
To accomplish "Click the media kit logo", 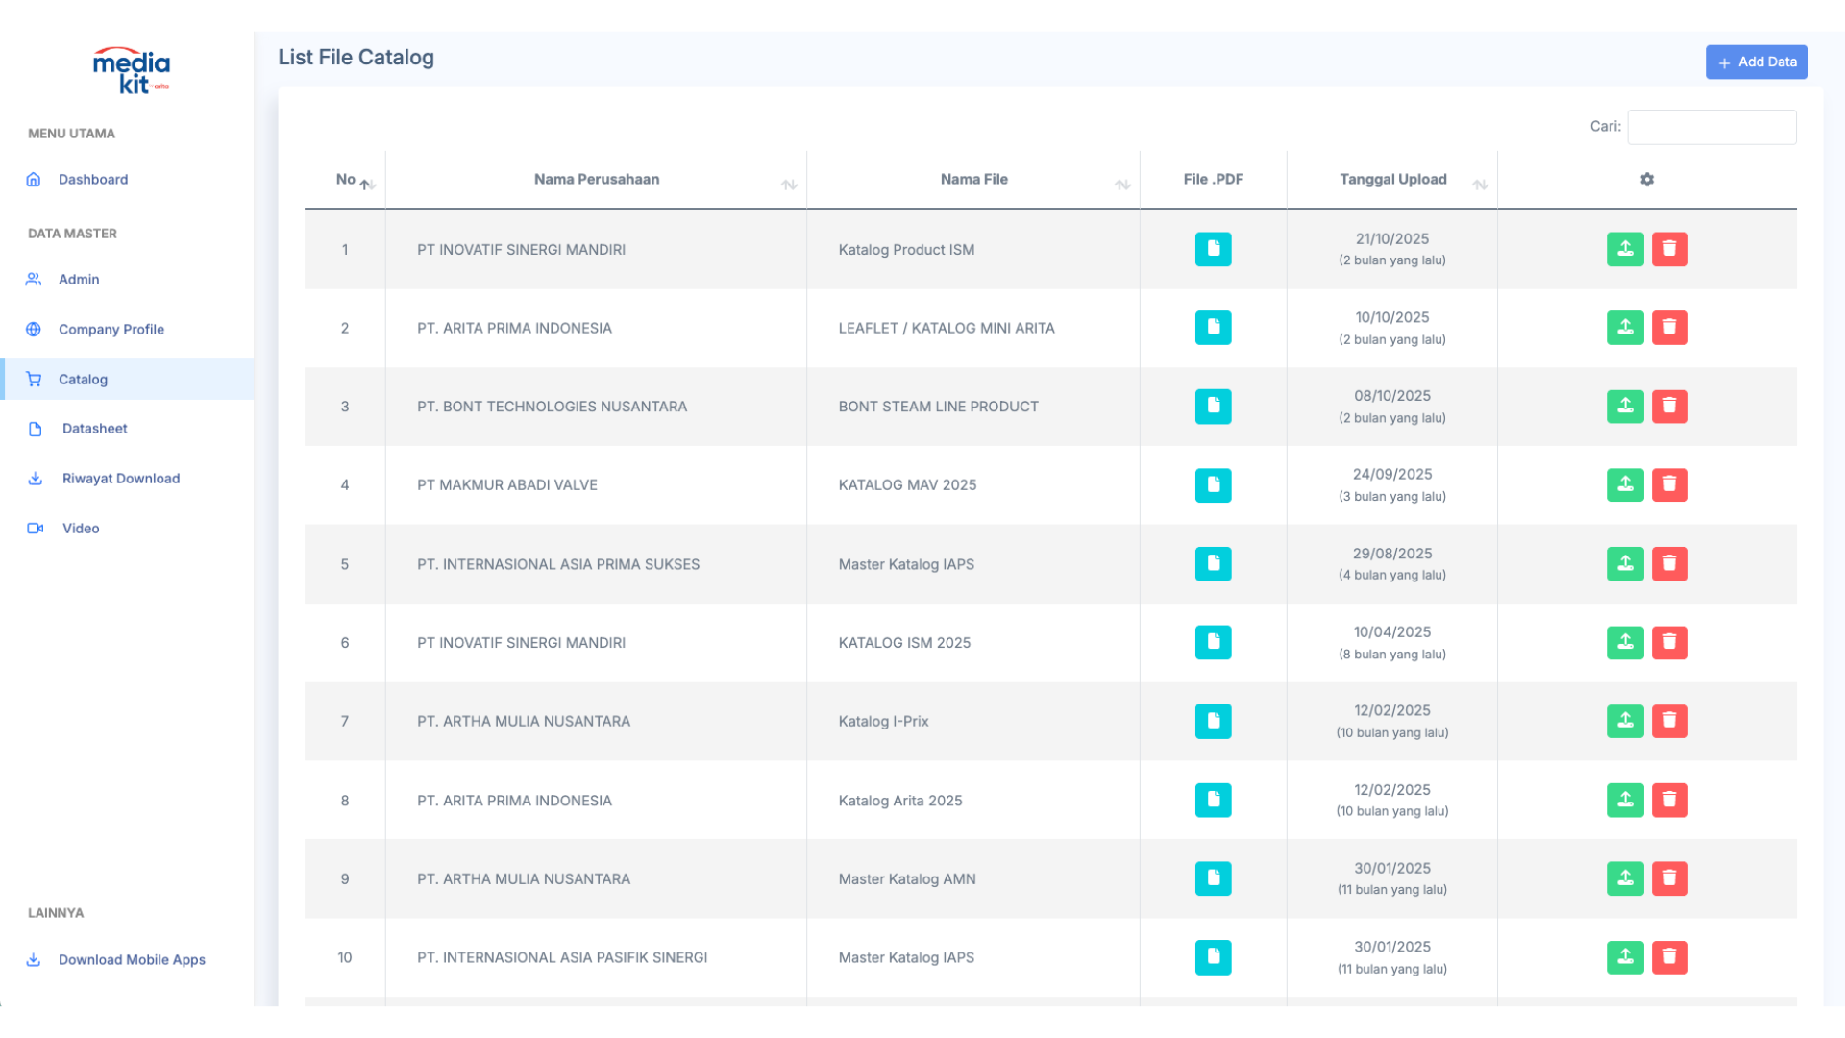I will pos(132,70).
